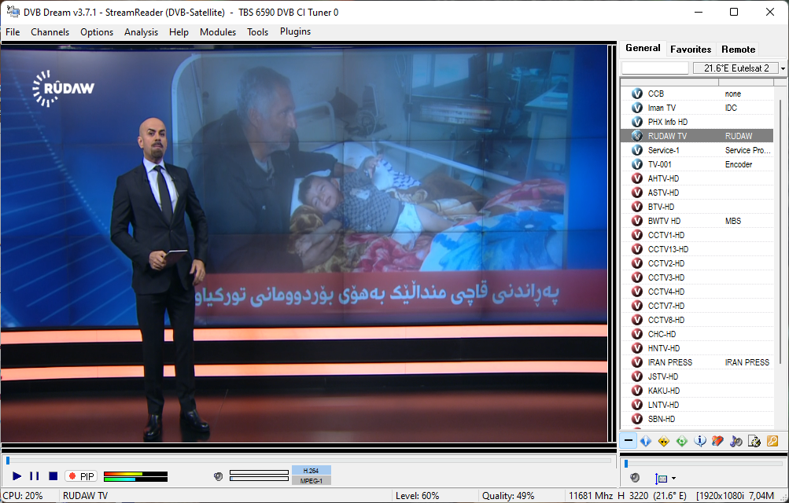Select the AHTV-HD channel
Image resolution: width=789 pixels, height=503 pixels.
click(x=697, y=178)
